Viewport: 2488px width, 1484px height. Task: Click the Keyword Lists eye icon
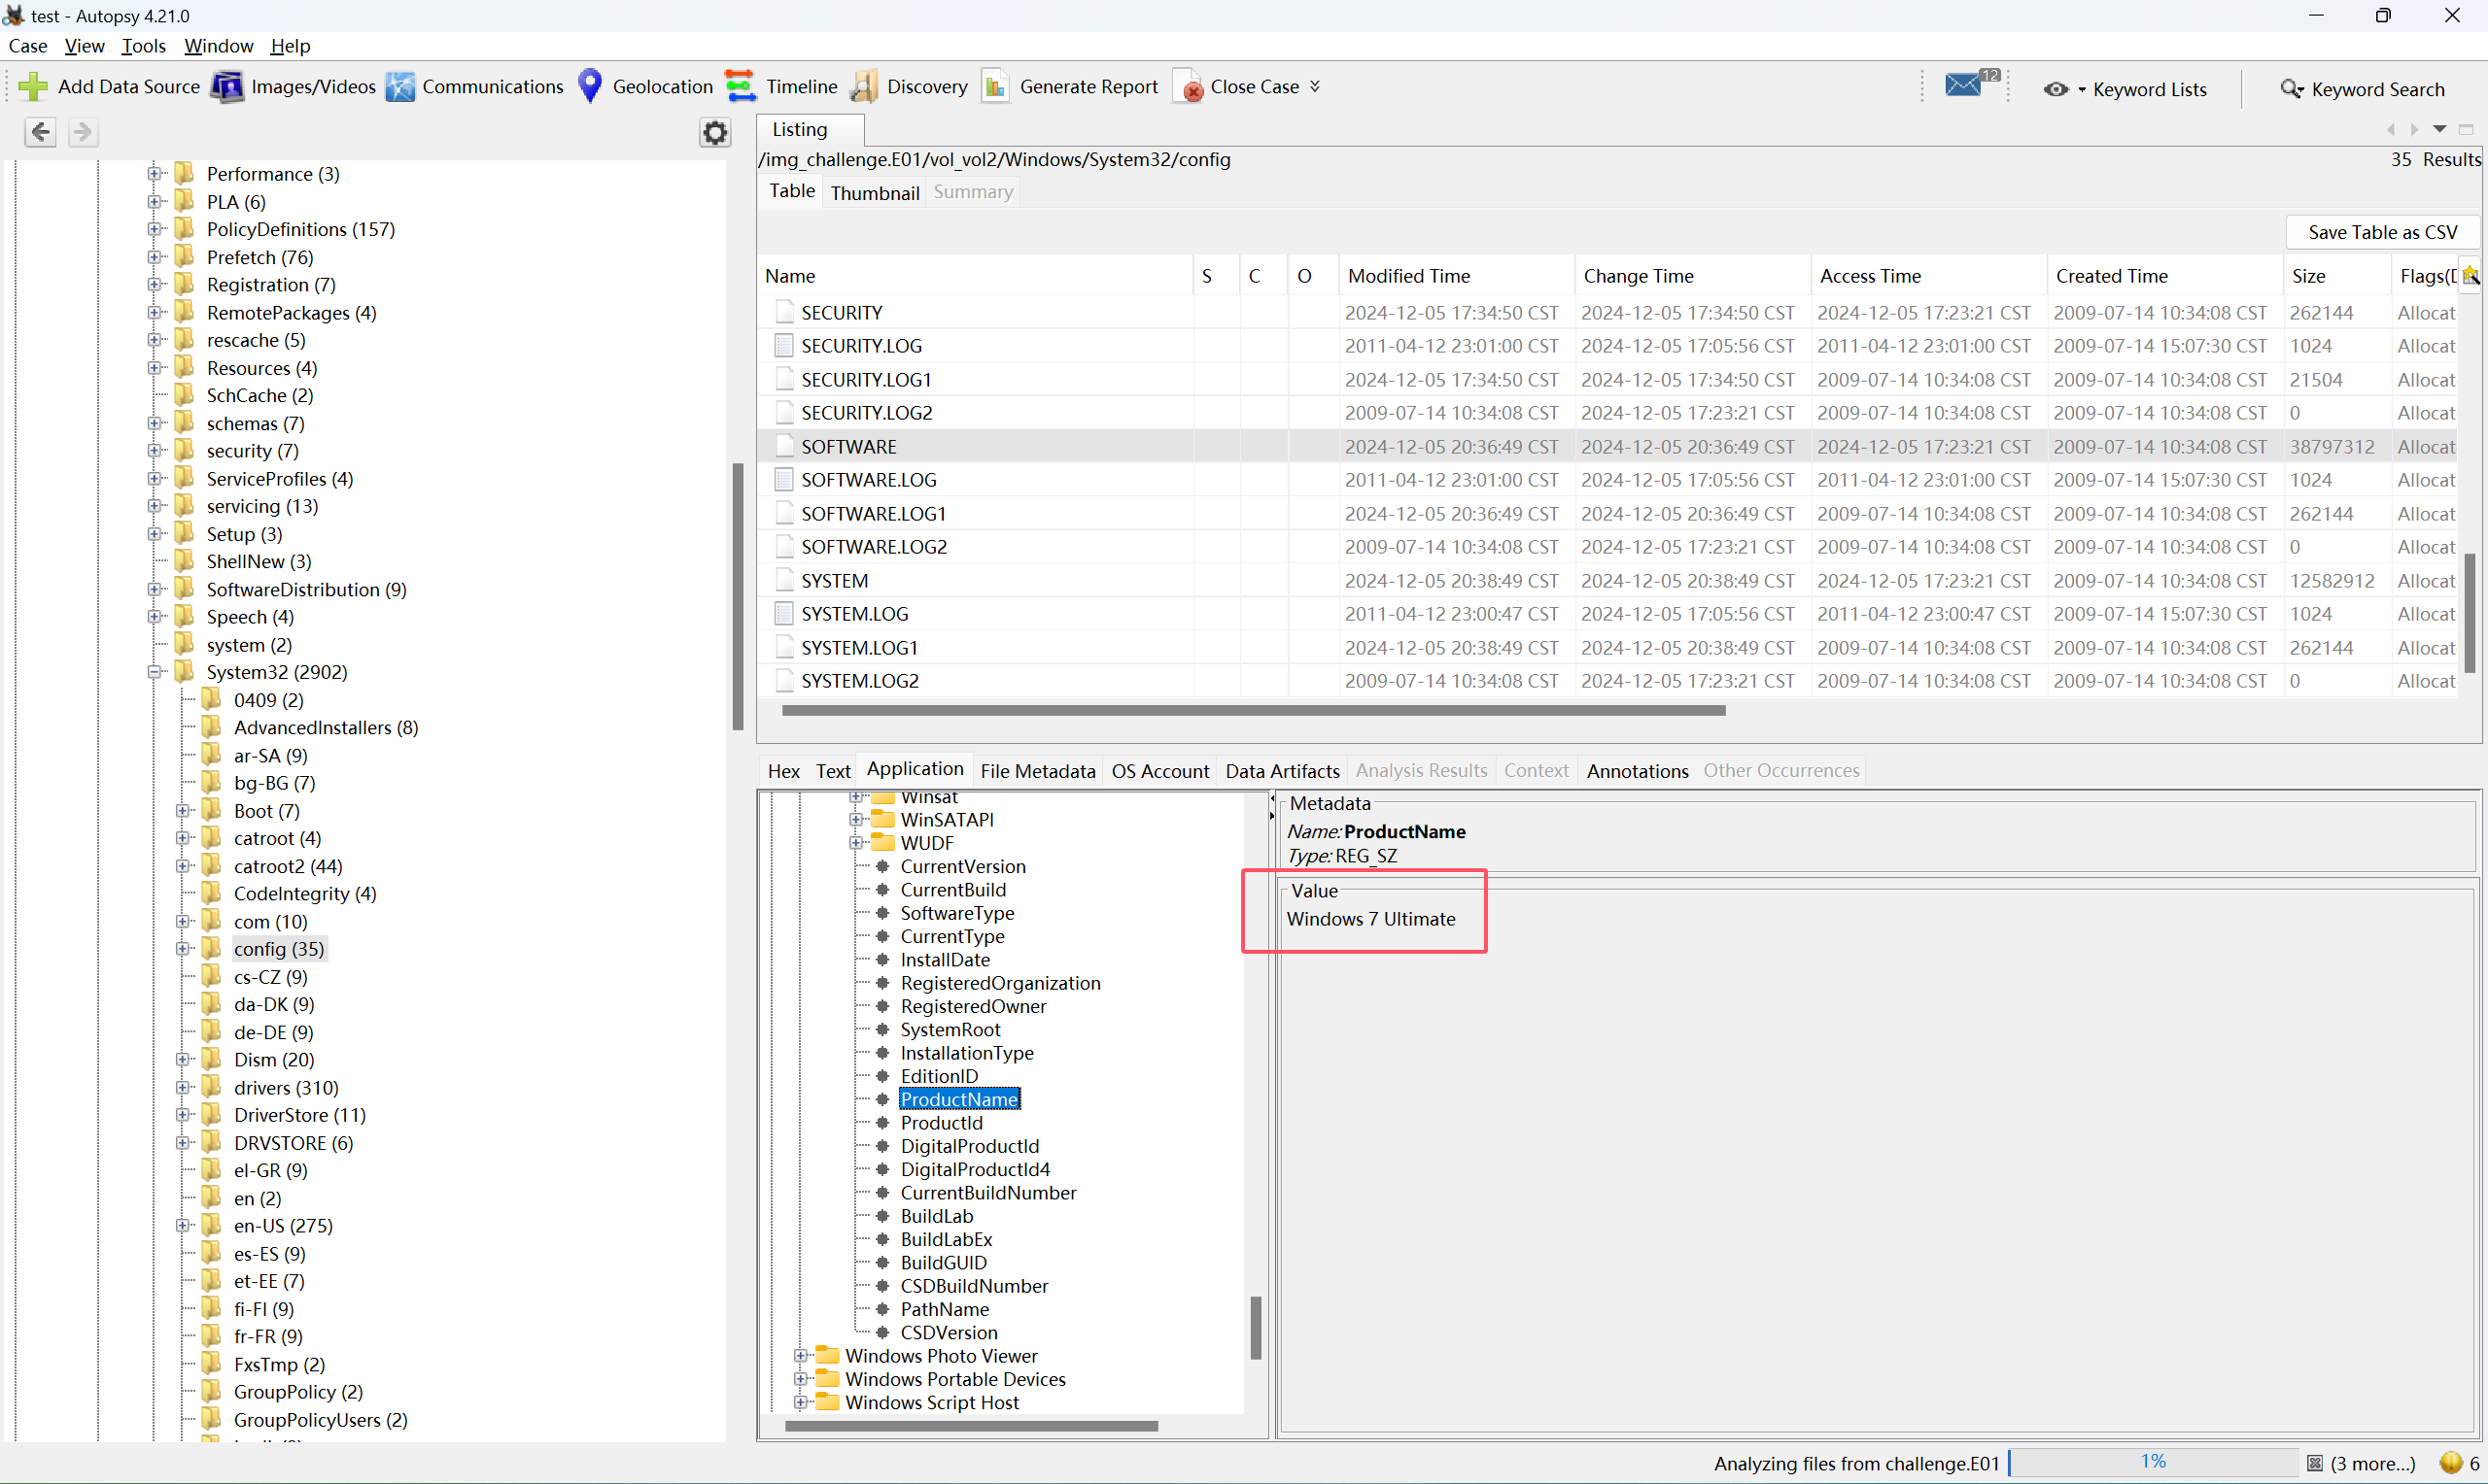(x=2056, y=89)
